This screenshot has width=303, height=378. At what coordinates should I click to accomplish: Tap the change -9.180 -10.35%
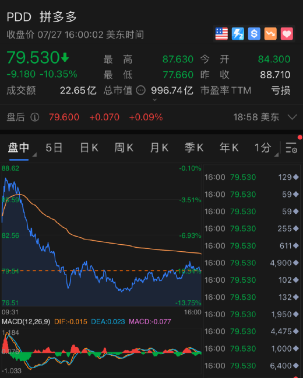pyautogui.click(x=42, y=74)
